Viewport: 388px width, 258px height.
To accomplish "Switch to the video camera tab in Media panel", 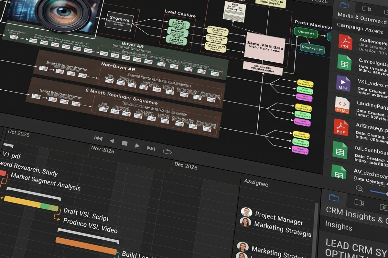I will pyautogui.click(x=366, y=8).
